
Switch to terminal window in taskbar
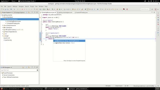[55, 89]
